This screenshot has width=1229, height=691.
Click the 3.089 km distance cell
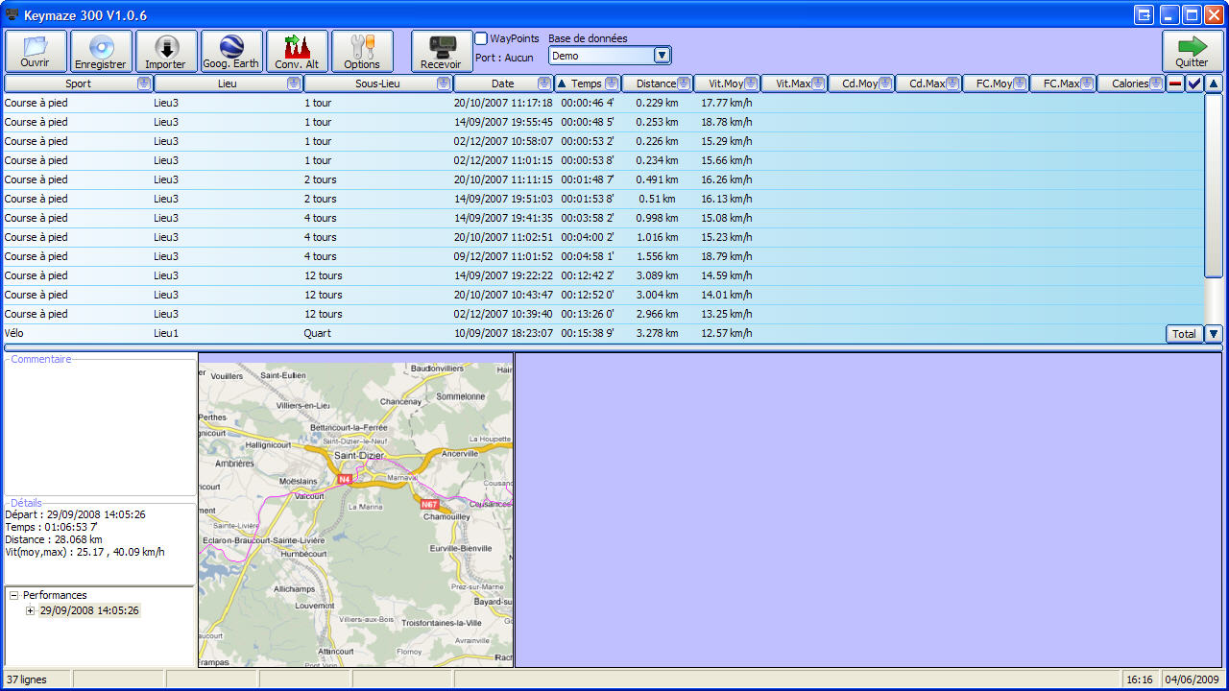(656, 275)
